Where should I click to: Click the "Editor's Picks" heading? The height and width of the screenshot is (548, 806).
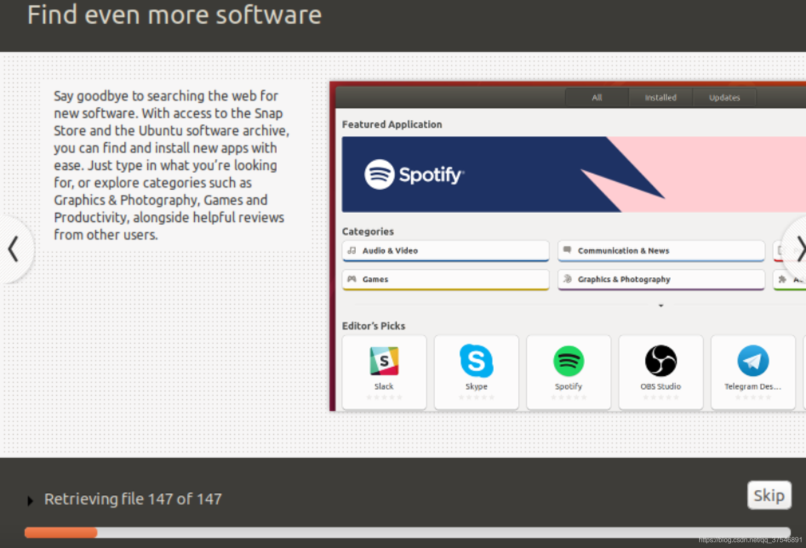(373, 326)
